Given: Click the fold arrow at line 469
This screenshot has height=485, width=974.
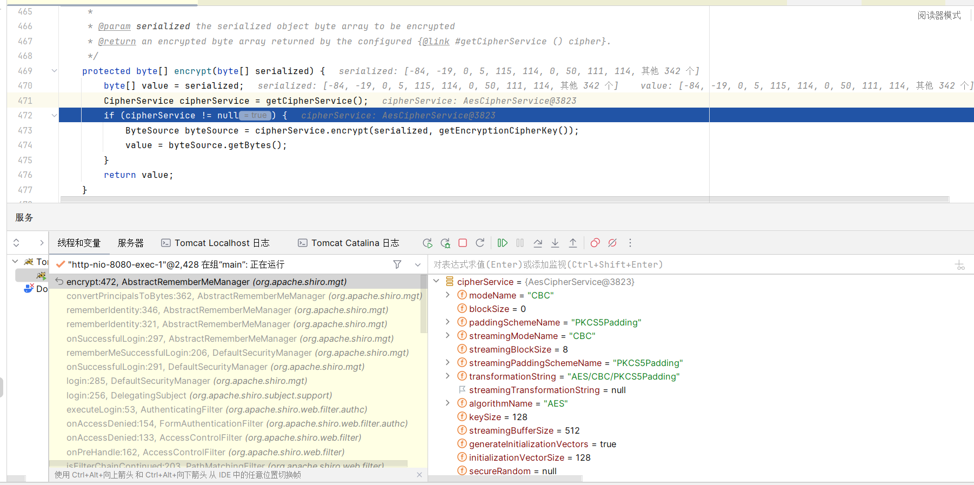Looking at the screenshot, I should tap(54, 71).
